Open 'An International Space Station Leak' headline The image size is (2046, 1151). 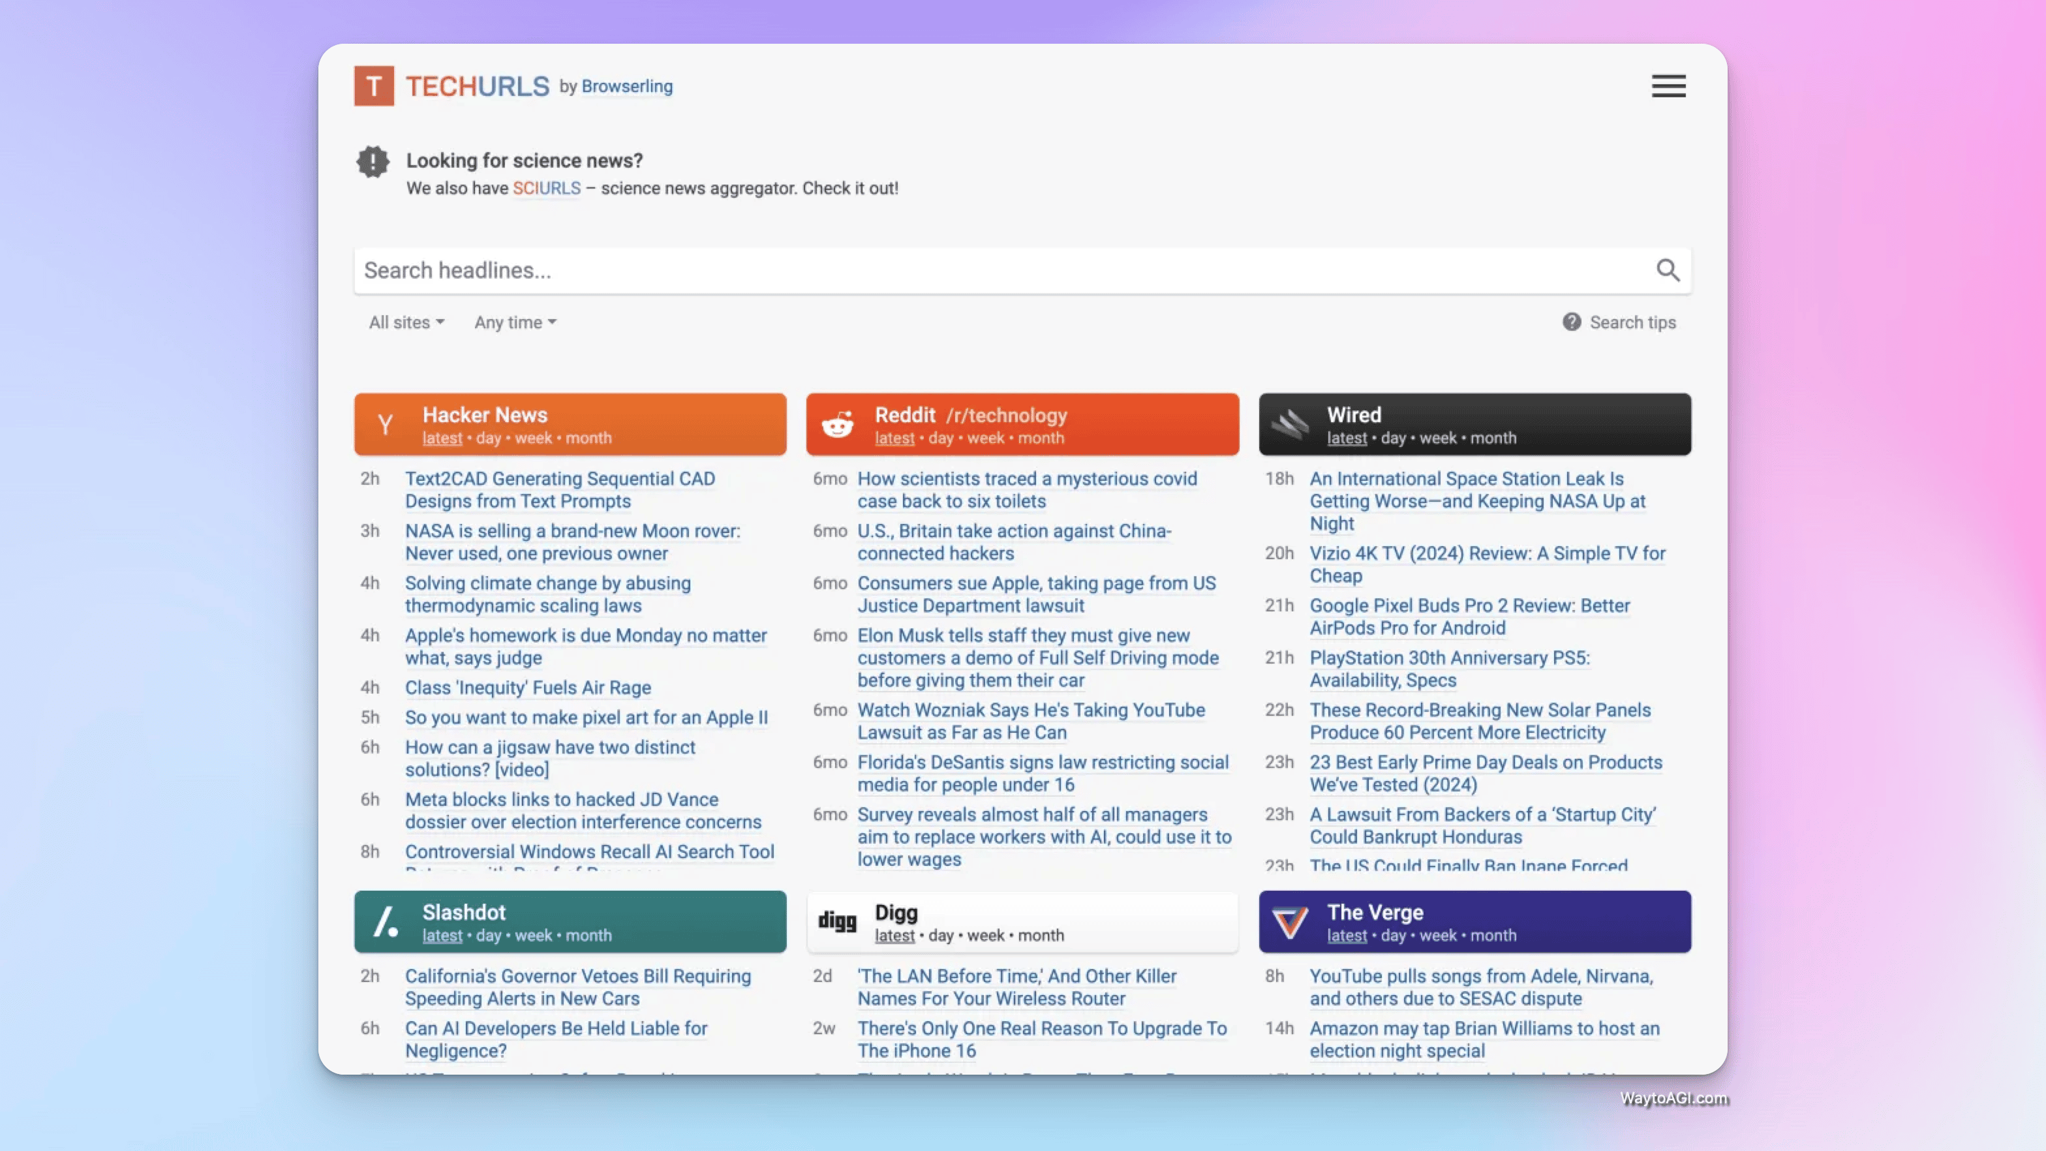click(x=1477, y=500)
